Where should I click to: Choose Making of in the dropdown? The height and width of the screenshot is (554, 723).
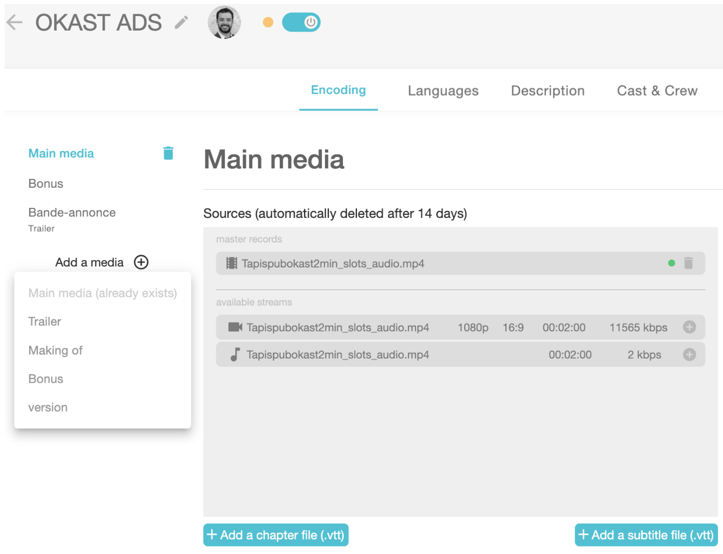(x=56, y=351)
